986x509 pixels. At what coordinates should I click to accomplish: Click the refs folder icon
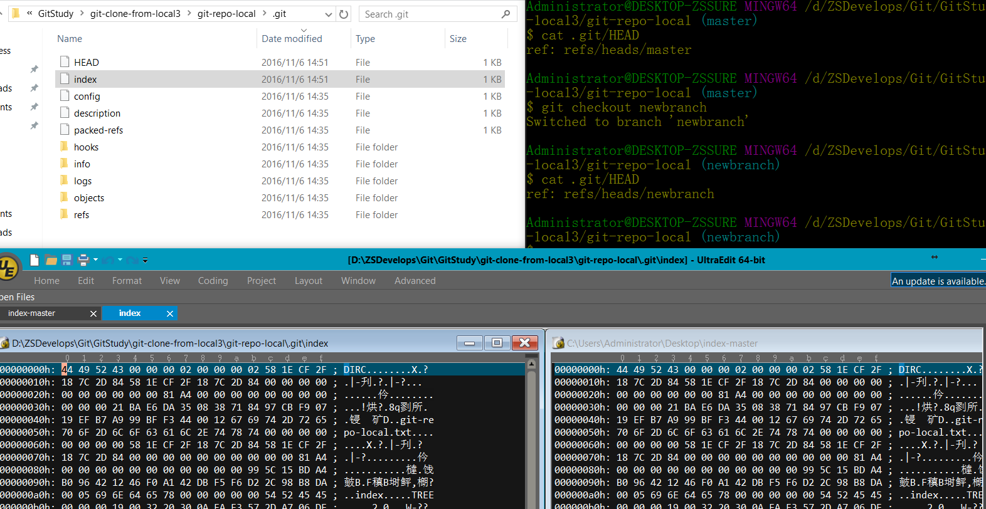pyautogui.click(x=64, y=214)
